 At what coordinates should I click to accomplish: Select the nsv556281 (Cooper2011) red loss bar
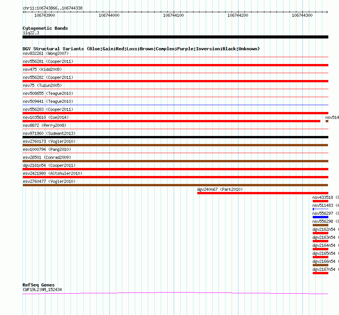[x=175, y=65]
